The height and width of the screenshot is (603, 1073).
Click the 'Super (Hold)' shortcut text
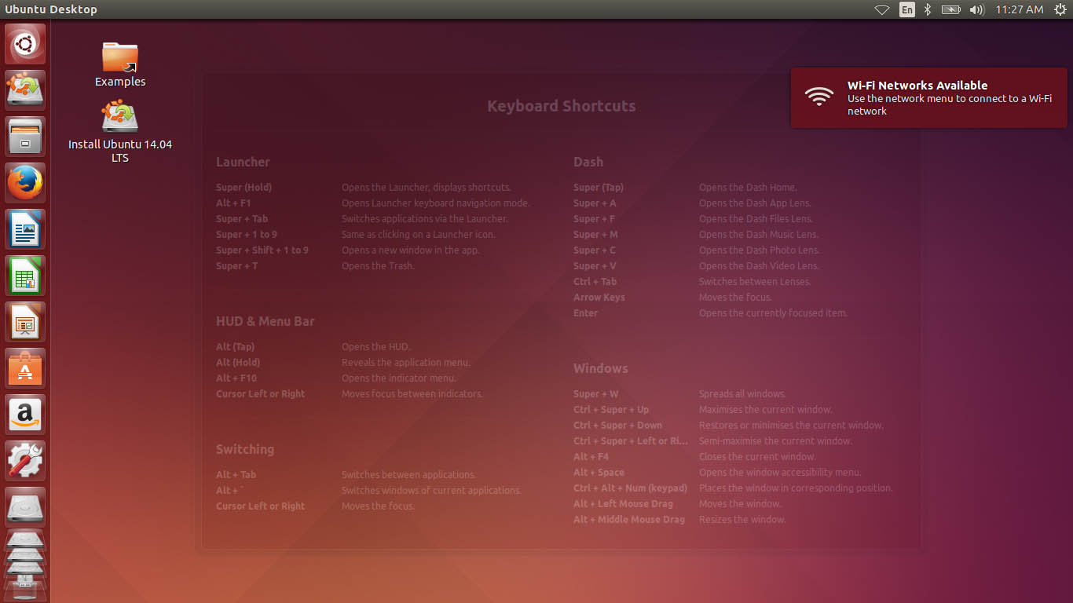[244, 188]
